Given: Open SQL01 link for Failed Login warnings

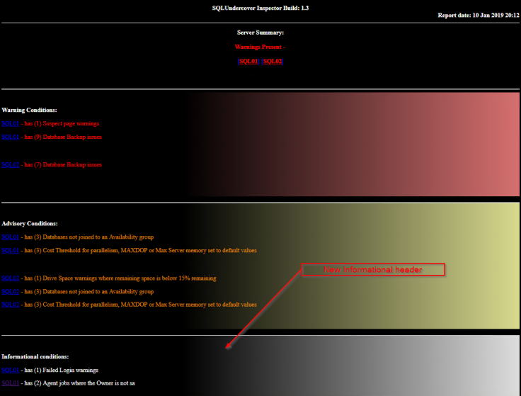Looking at the screenshot, I should [x=11, y=370].
